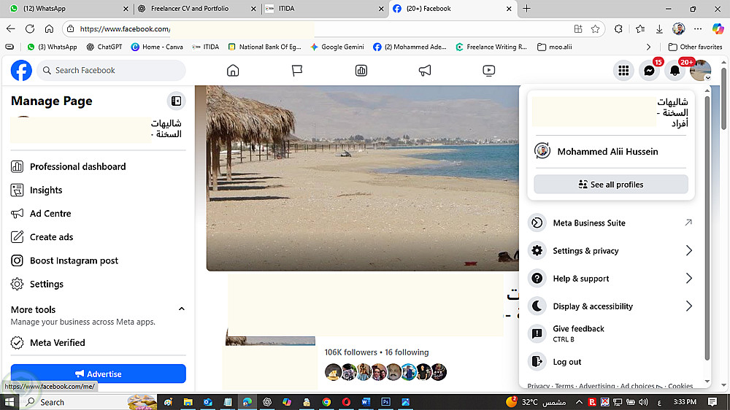
Task: Go back in browser
Action: pyautogui.click(x=11, y=29)
